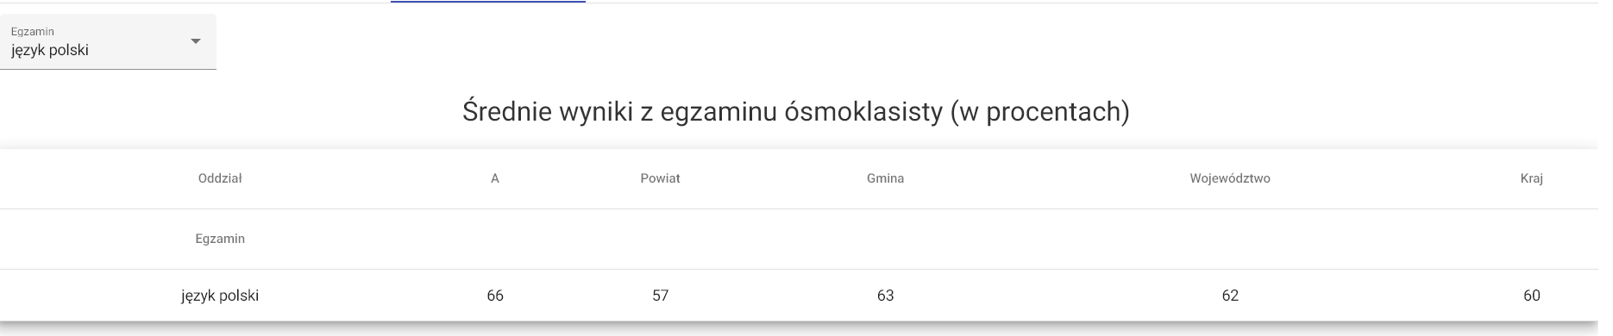Click the Powiat column header

(x=661, y=178)
